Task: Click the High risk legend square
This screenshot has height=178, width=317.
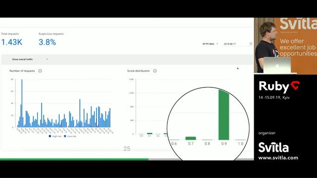Action: 50,136
